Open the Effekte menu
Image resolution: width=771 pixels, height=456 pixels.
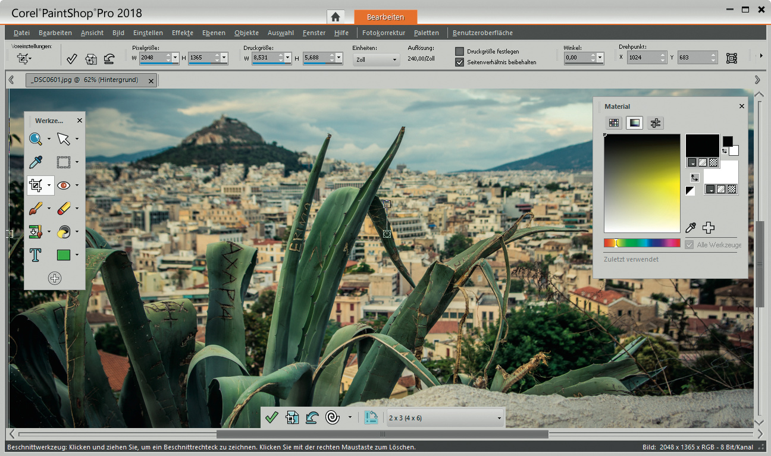(182, 33)
